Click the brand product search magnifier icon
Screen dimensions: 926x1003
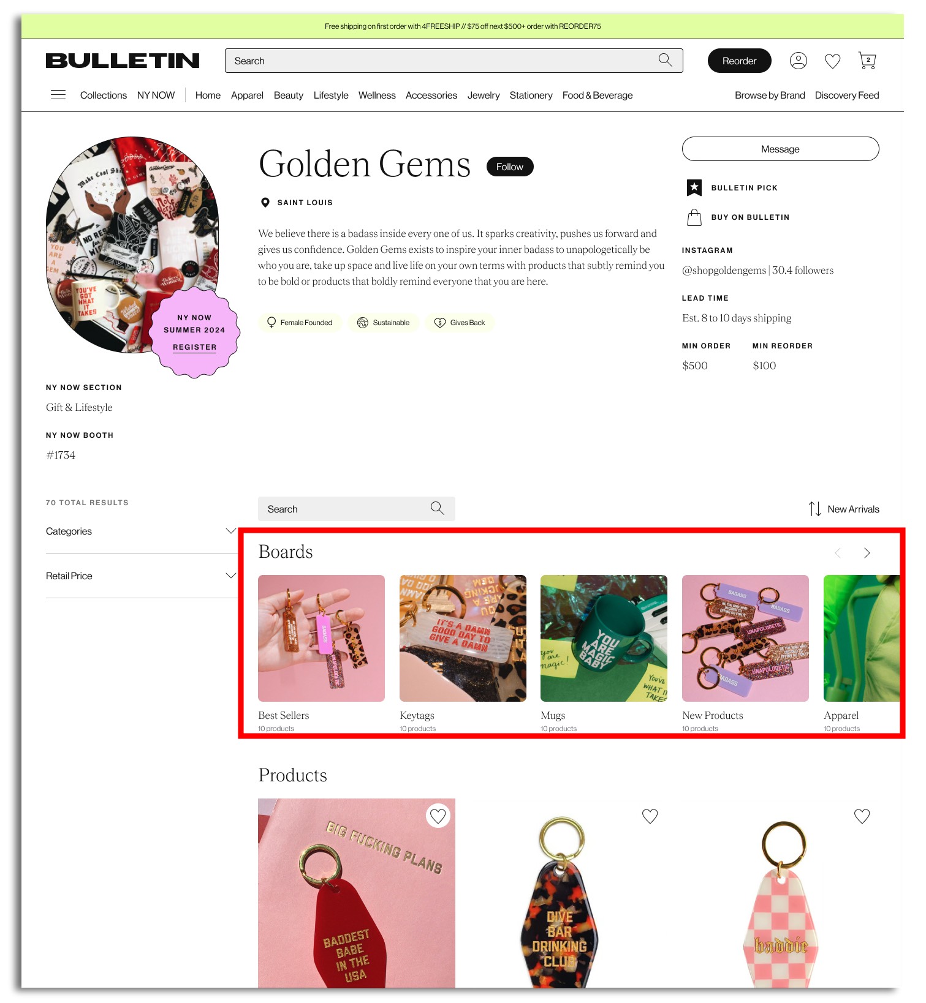coord(437,508)
